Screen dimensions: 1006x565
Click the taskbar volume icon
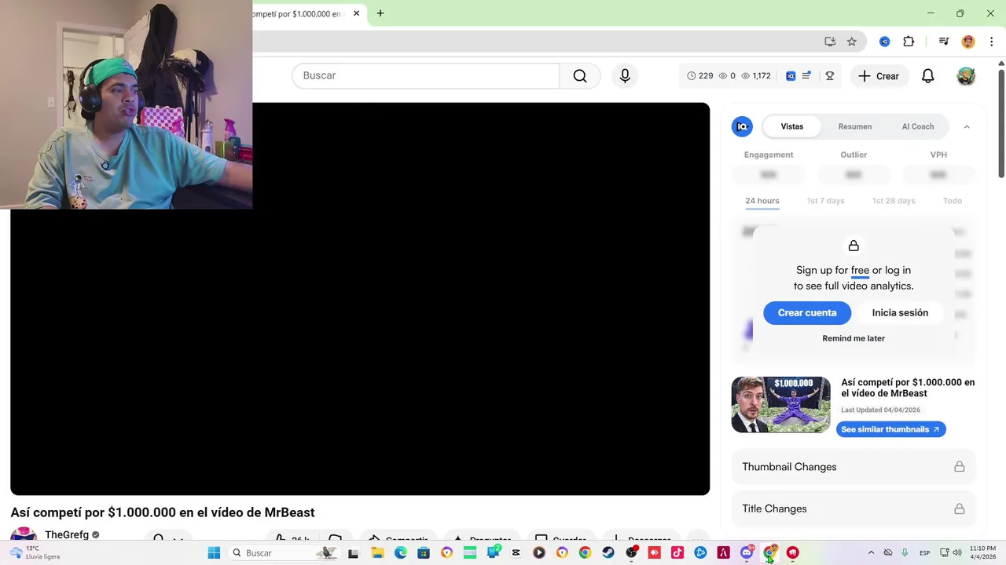[957, 552]
